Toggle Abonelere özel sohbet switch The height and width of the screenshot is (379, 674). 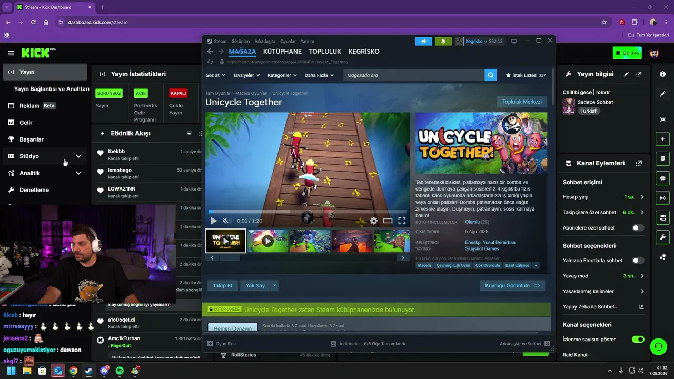click(x=638, y=228)
